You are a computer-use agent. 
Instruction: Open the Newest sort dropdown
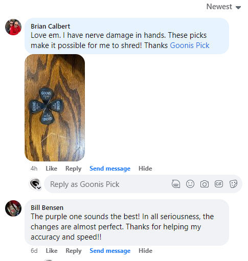pyautogui.click(x=223, y=7)
